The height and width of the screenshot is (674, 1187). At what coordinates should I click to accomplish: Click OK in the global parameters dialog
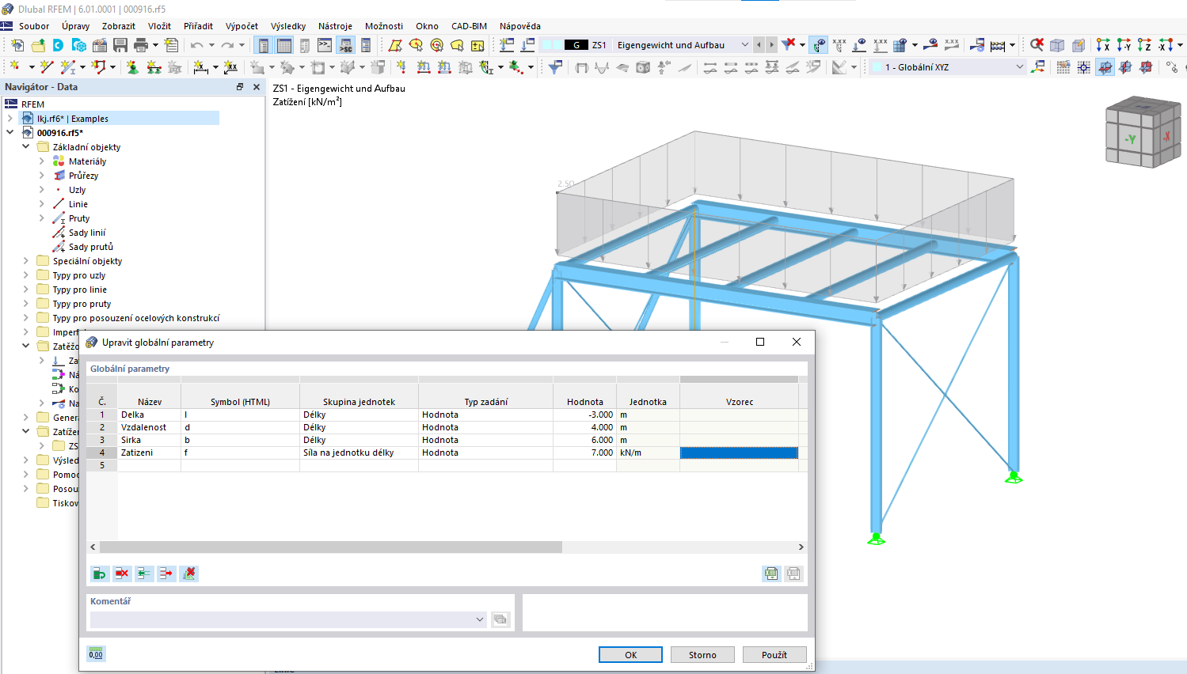coord(630,655)
